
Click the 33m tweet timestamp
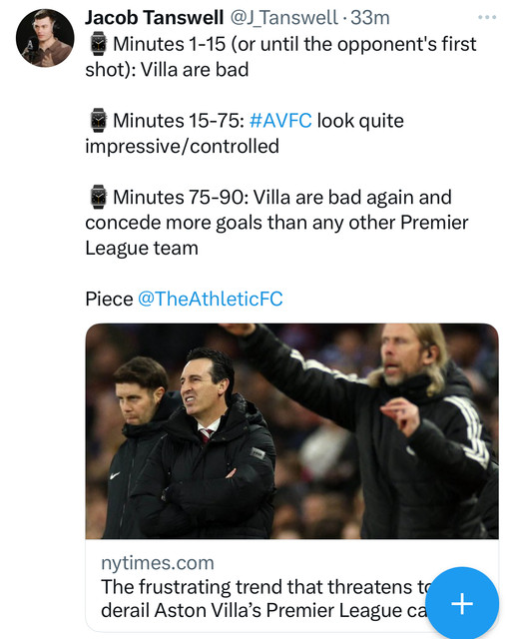370,18
